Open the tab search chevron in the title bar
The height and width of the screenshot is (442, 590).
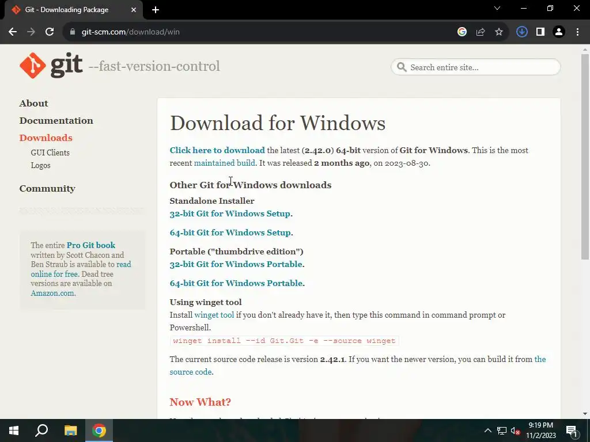[497, 8]
